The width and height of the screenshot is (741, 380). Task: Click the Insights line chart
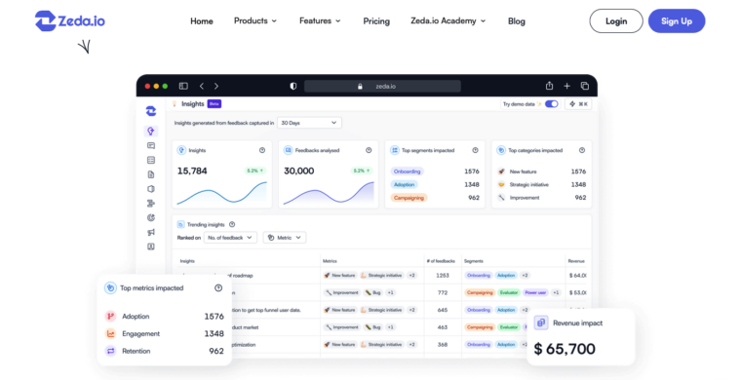221,193
